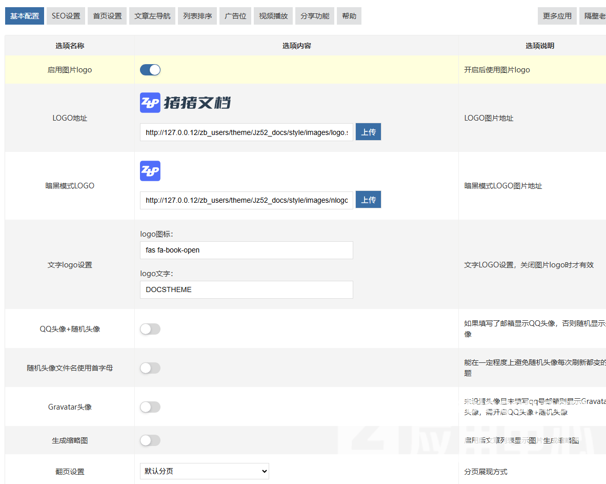The height and width of the screenshot is (484, 606).
Task: Open the 首页设置 tab
Action: pos(107,16)
